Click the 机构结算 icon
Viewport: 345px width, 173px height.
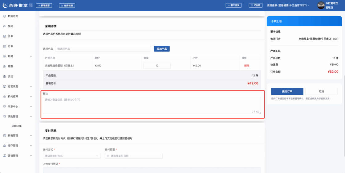click(4, 97)
